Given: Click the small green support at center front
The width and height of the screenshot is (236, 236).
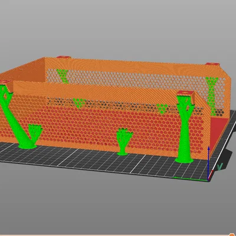Looking at the screenshot, I should [x=124, y=142].
